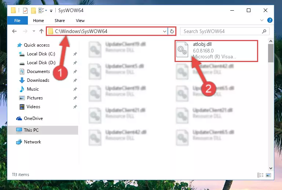The width and height of the screenshot is (282, 190).
Task: Click the scrollbar down arrow
Action: tap(271, 168)
